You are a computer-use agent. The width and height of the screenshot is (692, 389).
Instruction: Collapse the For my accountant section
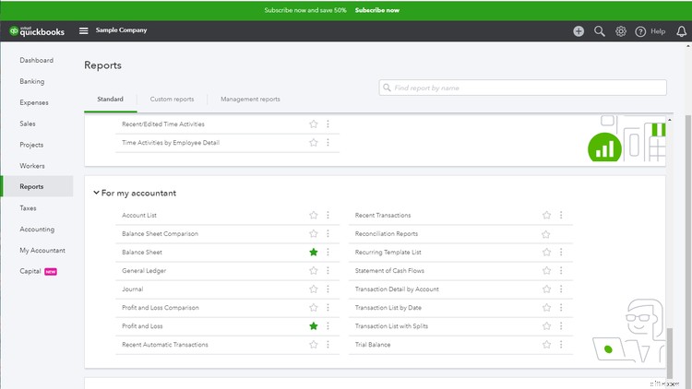click(x=96, y=194)
